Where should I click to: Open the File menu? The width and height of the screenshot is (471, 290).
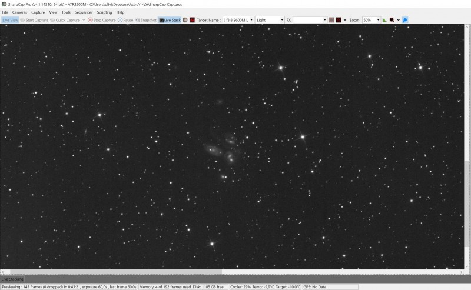coord(5,12)
